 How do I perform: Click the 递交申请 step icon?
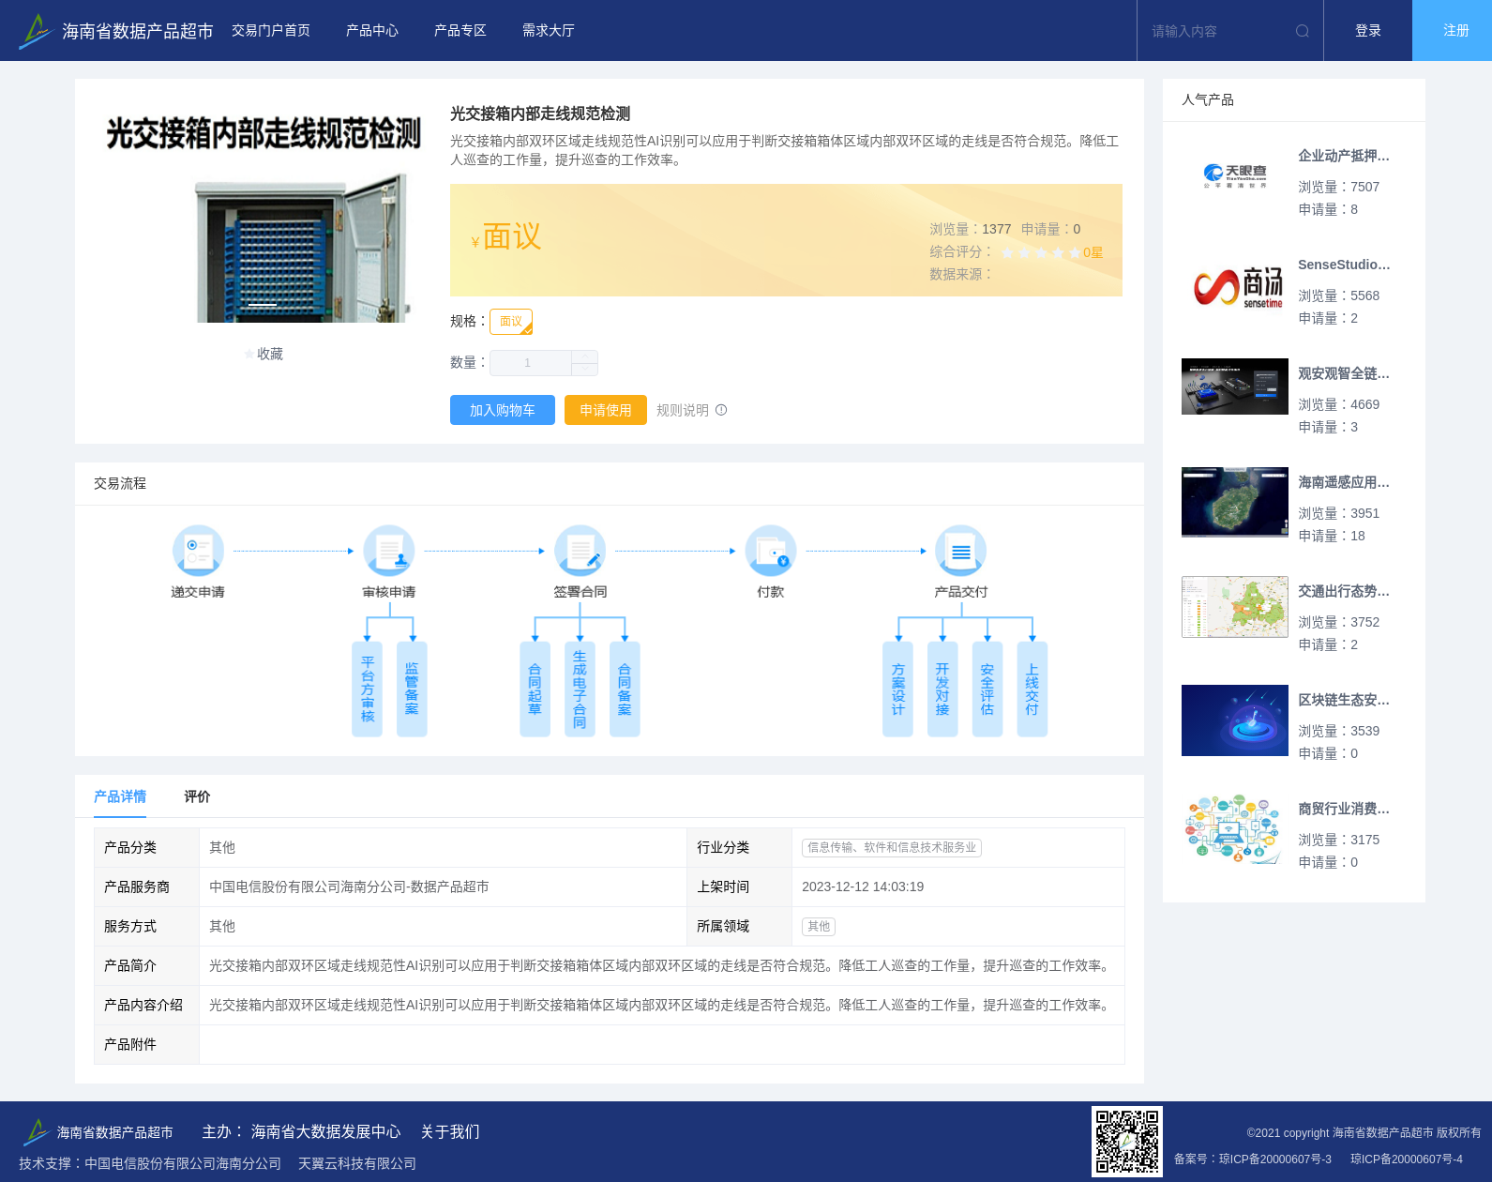pyautogui.click(x=198, y=551)
